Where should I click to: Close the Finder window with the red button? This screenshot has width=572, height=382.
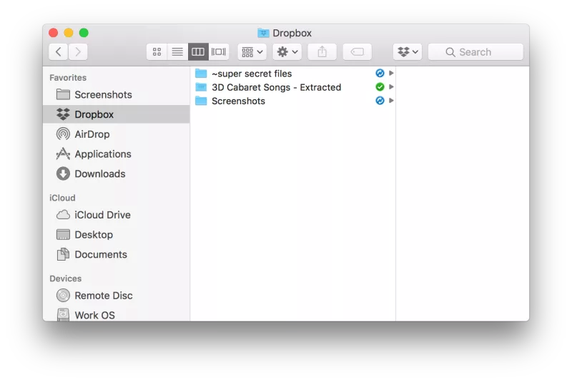pyautogui.click(x=53, y=33)
